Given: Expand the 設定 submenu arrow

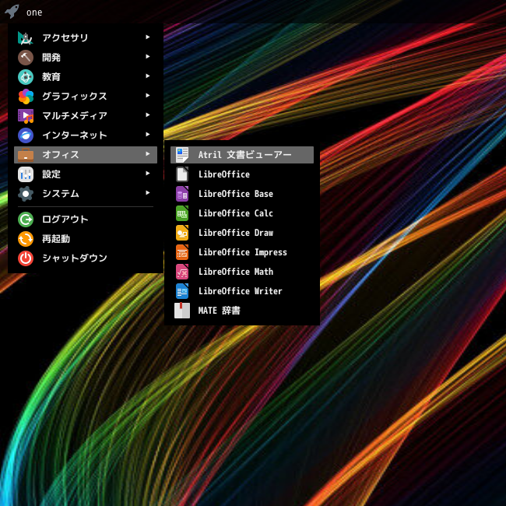Looking at the screenshot, I should click(x=147, y=174).
